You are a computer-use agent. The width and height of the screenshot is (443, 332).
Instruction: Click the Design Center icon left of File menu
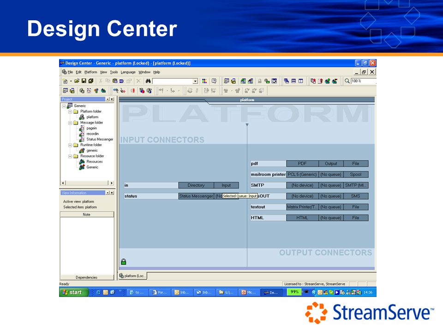coord(65,72)
